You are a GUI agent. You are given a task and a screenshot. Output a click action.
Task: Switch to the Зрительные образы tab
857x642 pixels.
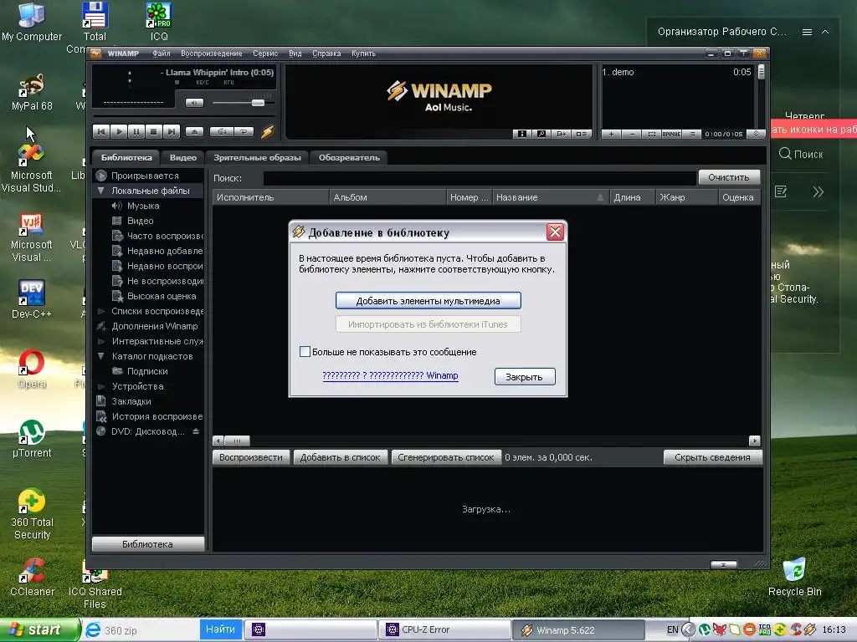pyautogui.click(x=257, y=157)
